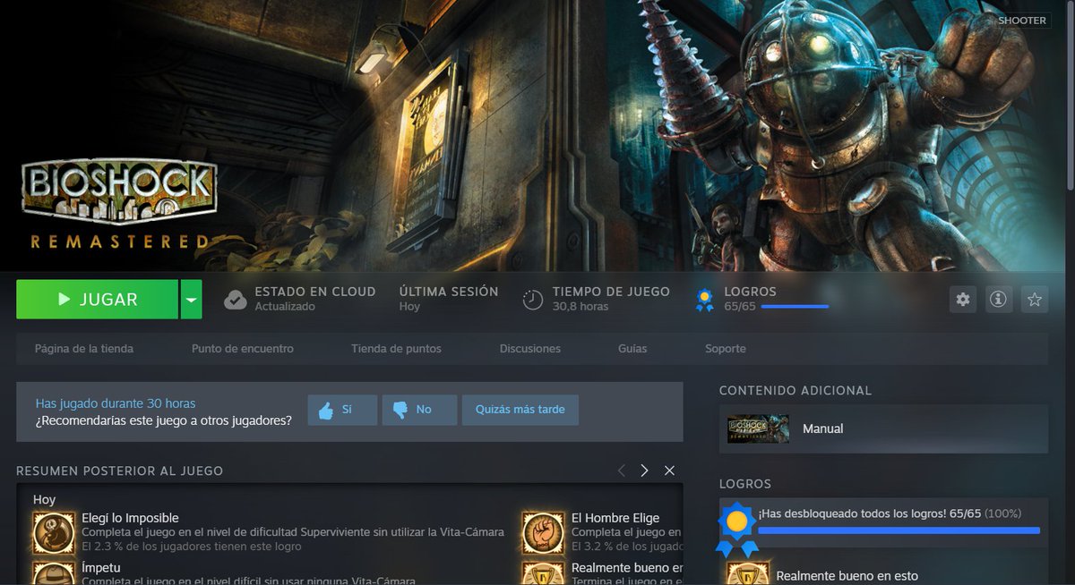The height and width of the screenshot is (585, 1075).
Task: Click 'Hoy' under ÚLTIMA SESIÓN
Action: coord(409,306)
